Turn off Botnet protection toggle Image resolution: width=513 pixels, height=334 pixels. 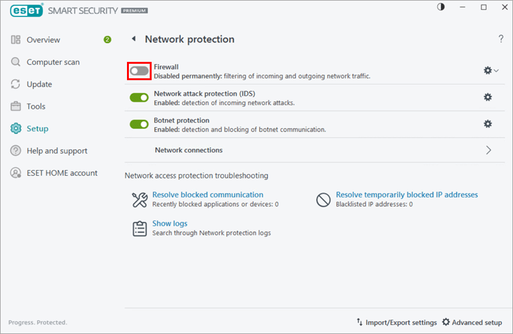coord(139,124)
